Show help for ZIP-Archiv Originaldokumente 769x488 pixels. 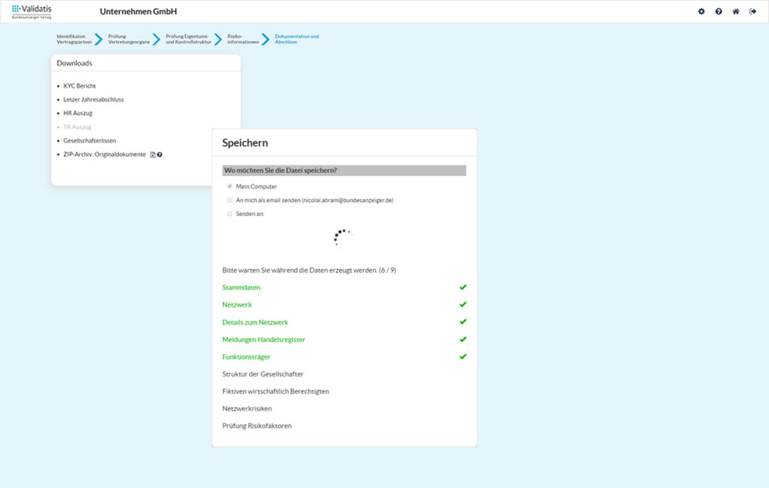pos(160,155)
